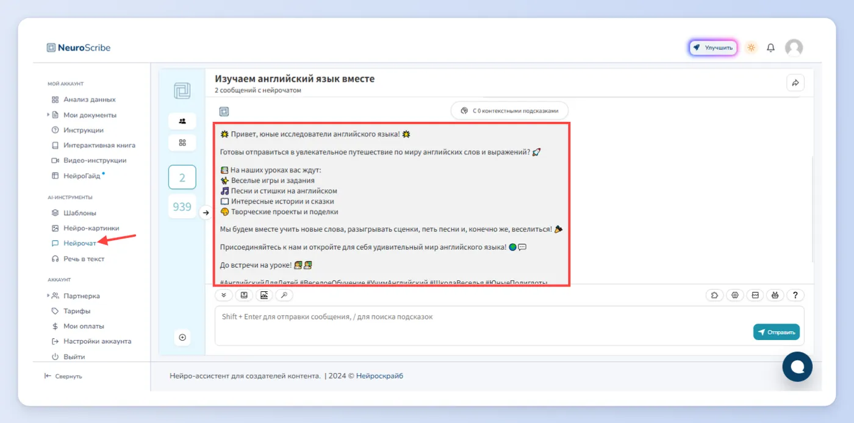Click the magic wand icon
The width and height of the screenshot is (854, 423).
284,295
